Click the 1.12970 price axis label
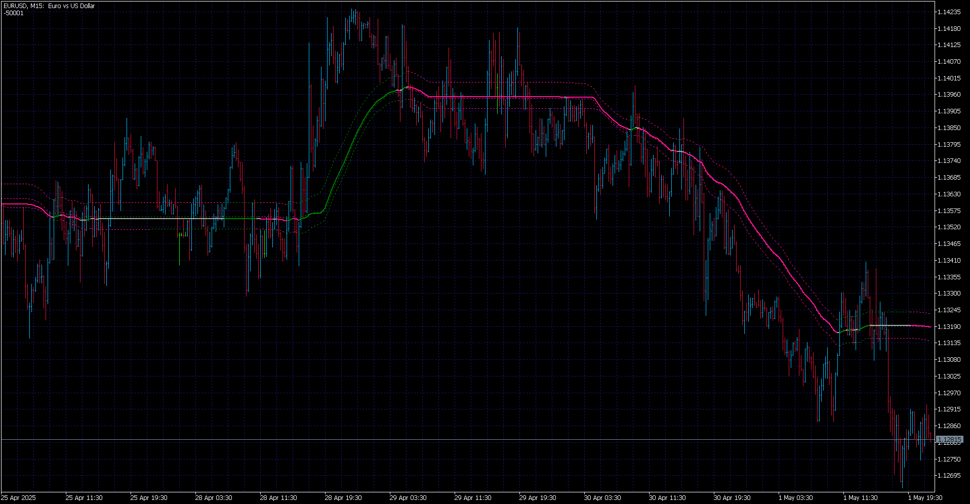Image resolution: width=970 pixels, height=504 pixels. tap(949, 393)
